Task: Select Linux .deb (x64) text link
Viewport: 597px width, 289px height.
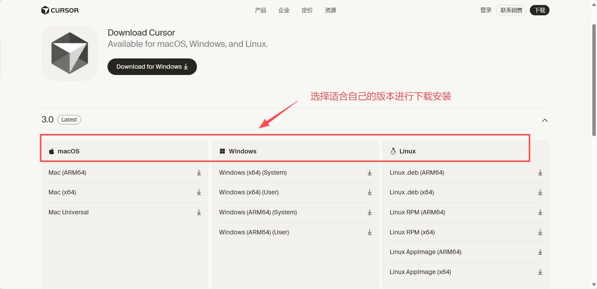Action: pos(412,192)
